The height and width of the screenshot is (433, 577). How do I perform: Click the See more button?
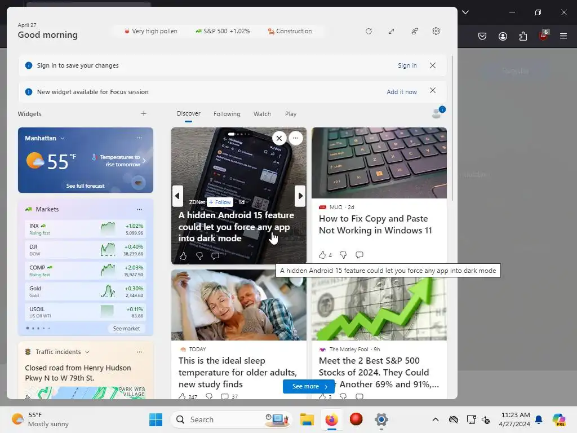[x=309, y=386]
